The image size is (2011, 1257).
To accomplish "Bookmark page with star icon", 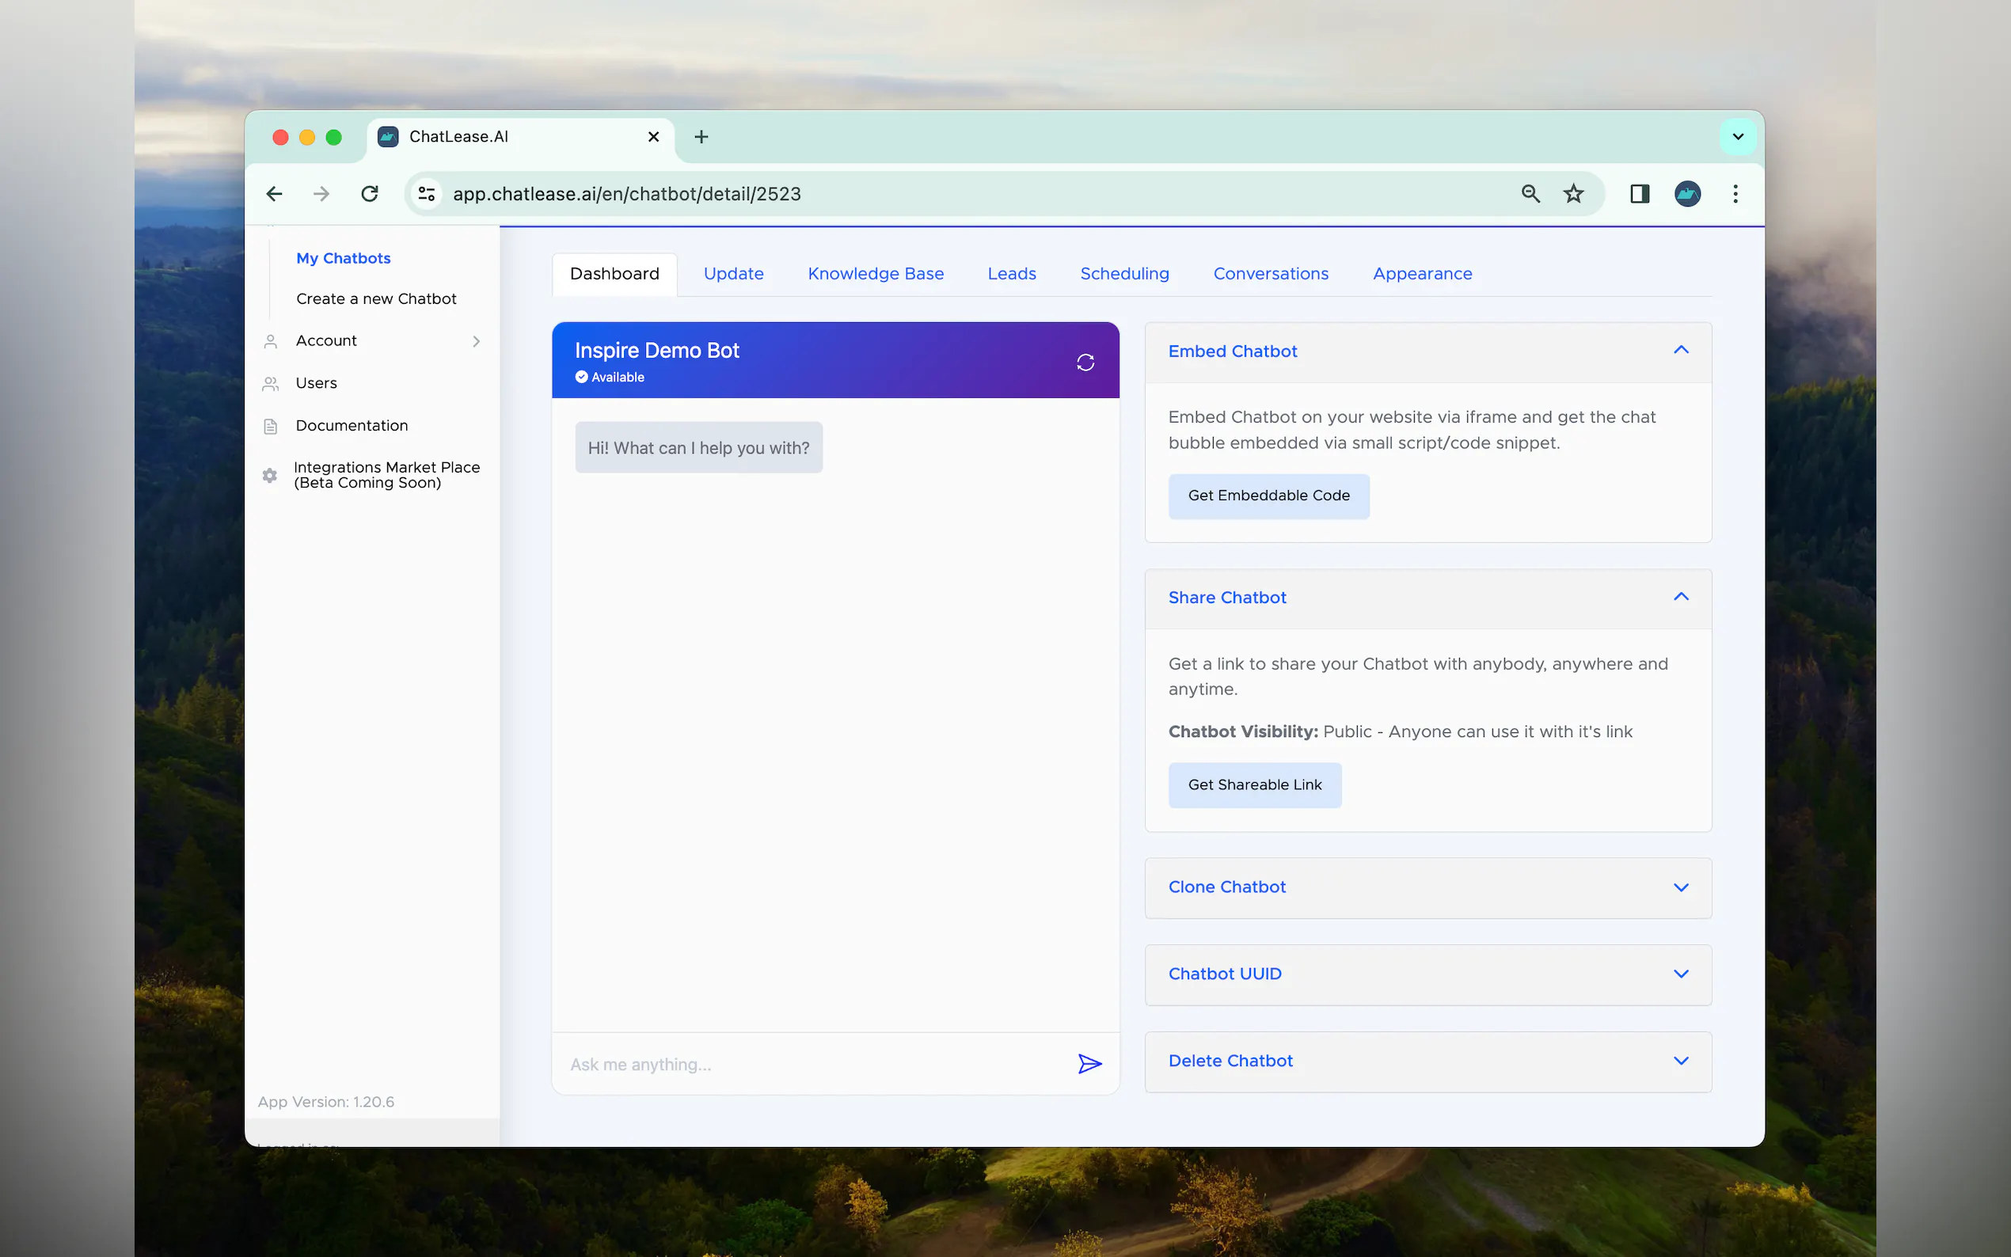I will coord(1573,194).
